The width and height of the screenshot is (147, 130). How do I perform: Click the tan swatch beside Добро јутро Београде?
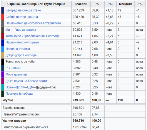click(3, 55)
